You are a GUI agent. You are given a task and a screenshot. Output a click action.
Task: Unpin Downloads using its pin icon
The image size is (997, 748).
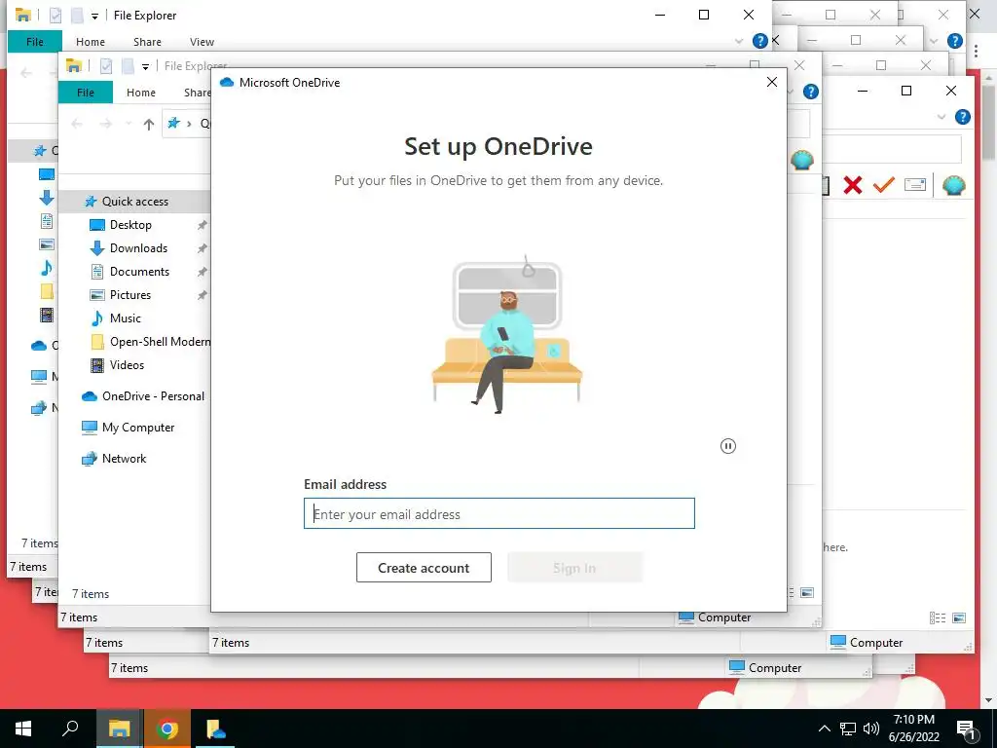(202, 248)
